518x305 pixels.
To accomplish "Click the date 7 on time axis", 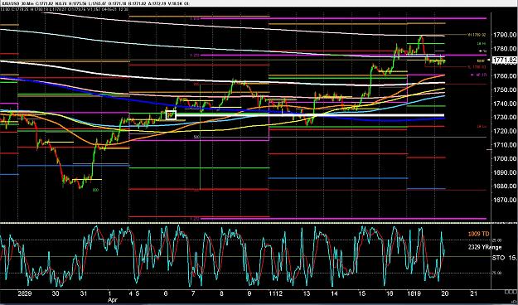I will [194, 293].
